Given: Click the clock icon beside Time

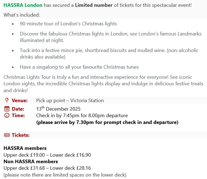Looking at the screenshot, I should [7, 116].
